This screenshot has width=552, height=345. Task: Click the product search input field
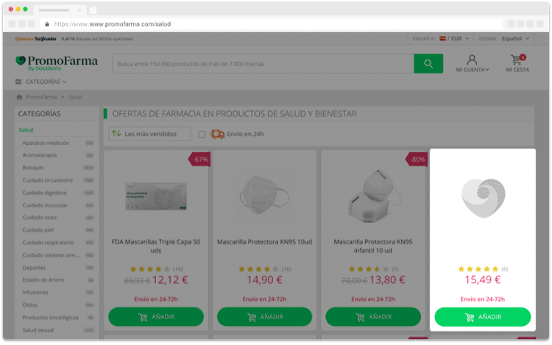pos(263,64)
